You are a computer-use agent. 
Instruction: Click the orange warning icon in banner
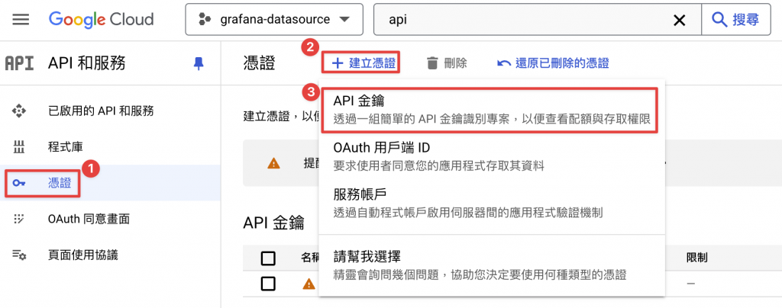273,163
